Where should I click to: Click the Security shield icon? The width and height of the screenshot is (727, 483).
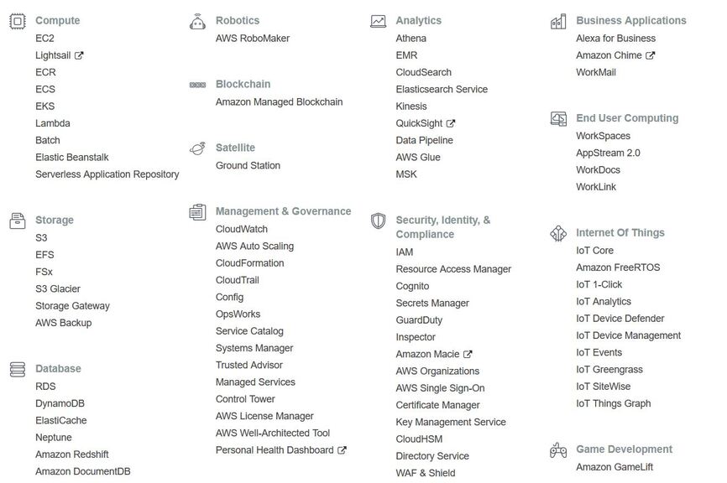click(378, 221)
